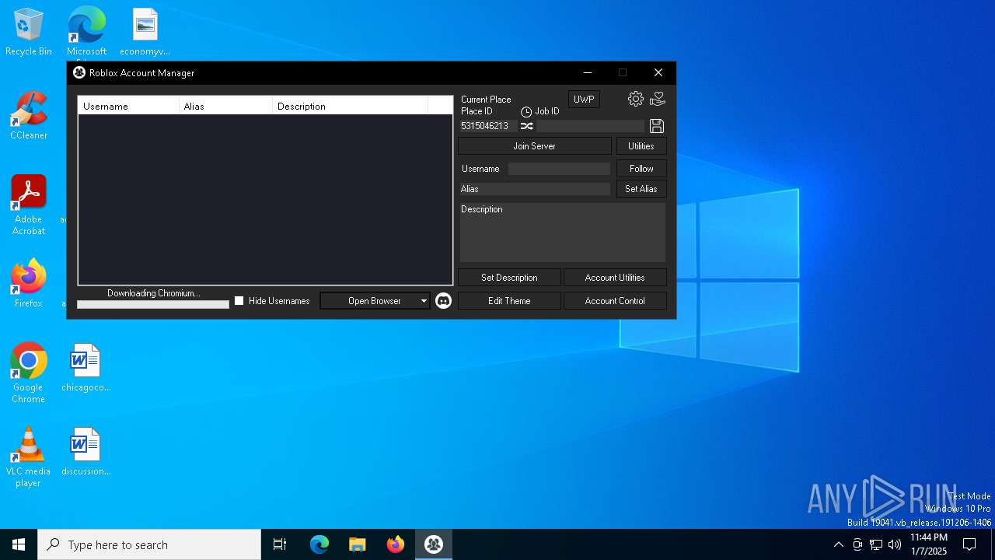The height and width of the screenshot is (560, 995).
Task: Open Windows Start menu
Action: click(x=19, y=544)
